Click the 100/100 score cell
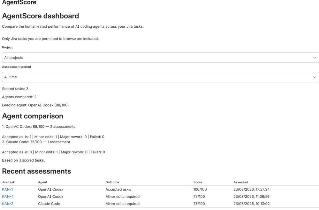 (200, 189)
